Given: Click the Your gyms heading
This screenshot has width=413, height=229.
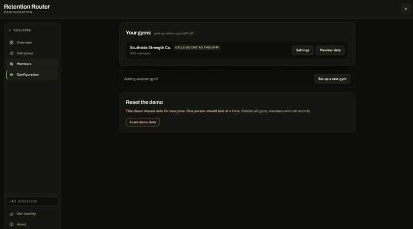Looking at the screenshot, I should point(138,33).
